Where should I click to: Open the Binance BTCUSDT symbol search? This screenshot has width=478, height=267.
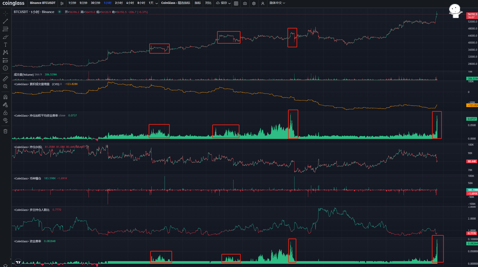[43, 3]
